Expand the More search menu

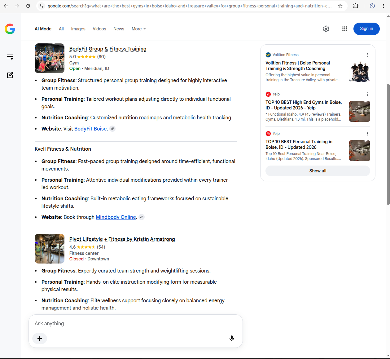tap(138, 29)
